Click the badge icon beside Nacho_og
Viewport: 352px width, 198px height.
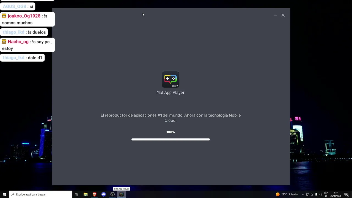point(4,42)
